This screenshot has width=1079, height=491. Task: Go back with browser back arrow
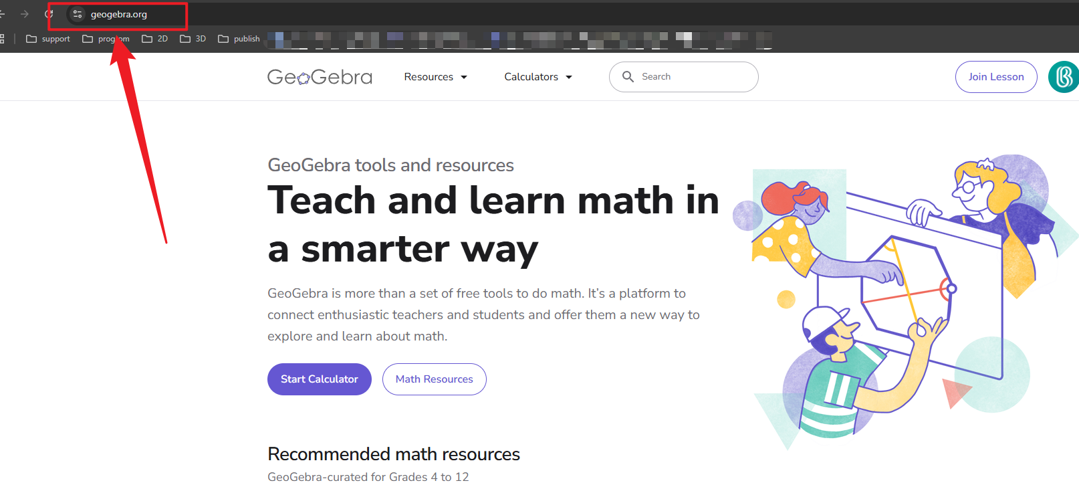(x=2, y=14)
